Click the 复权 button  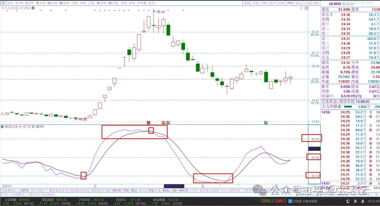click(x=247, y=3)
